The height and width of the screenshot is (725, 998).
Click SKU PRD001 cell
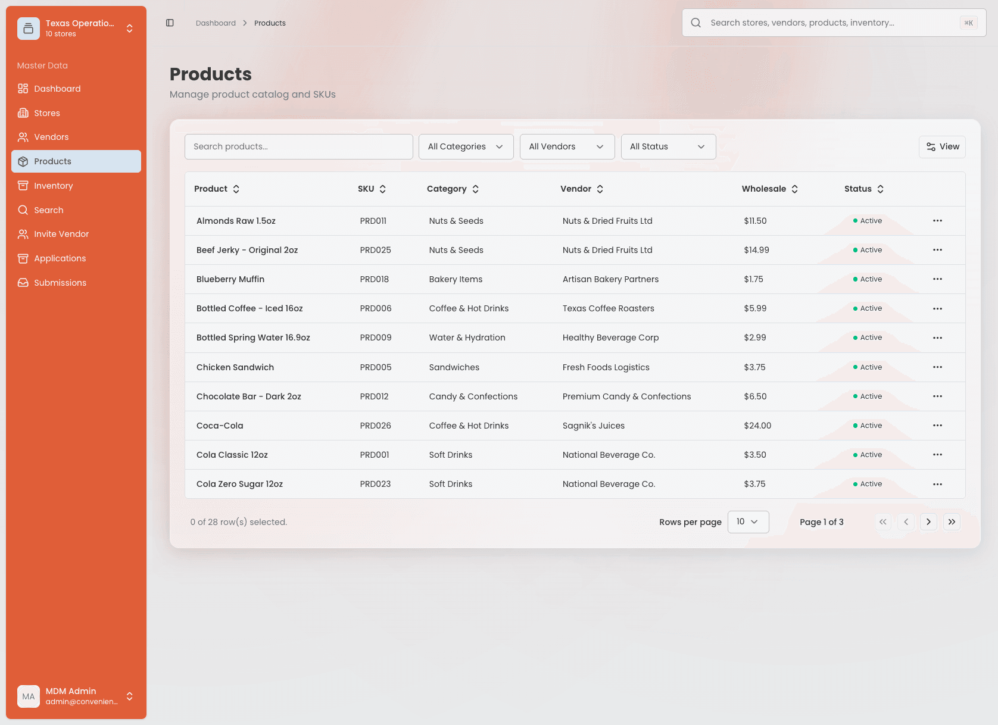tap(375, 455)
